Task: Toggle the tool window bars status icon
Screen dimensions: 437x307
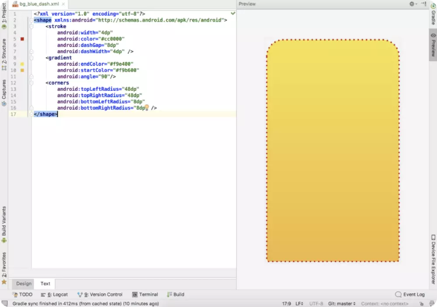Action: tap(4, 304)
